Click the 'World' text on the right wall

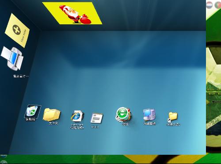tap(216, 102)
